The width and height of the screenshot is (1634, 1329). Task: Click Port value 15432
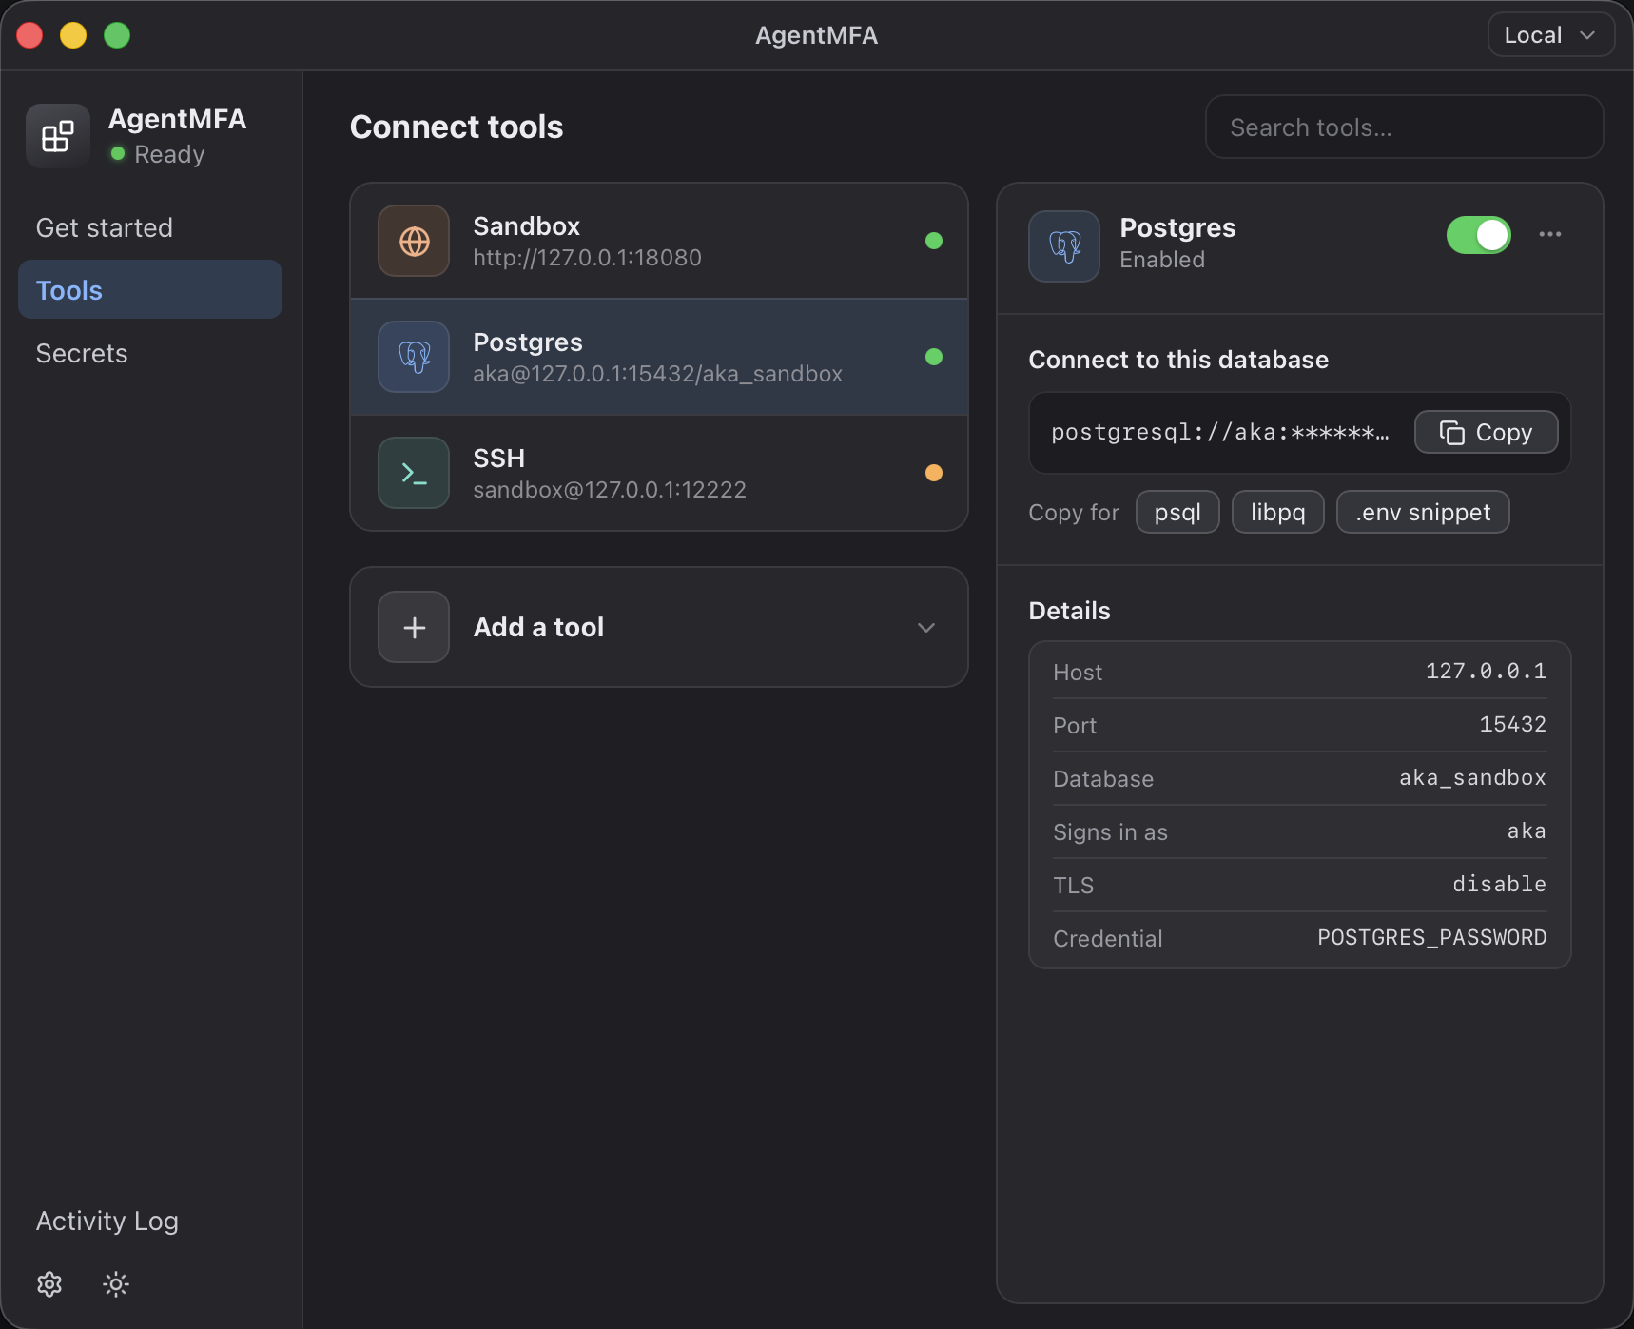pyautogui.click(x=1512, y=724)
